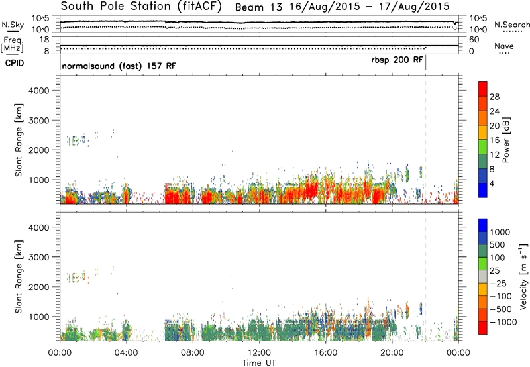The image size is (530, 367).
Task: Click the 'South Pole Station (fitACF)' title
Action: click(141, 7)
